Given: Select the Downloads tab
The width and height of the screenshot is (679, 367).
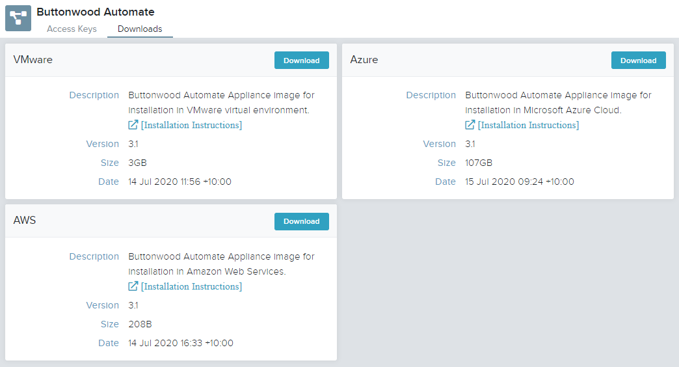Looking at the screenshot, I should [x=140, y=29].
